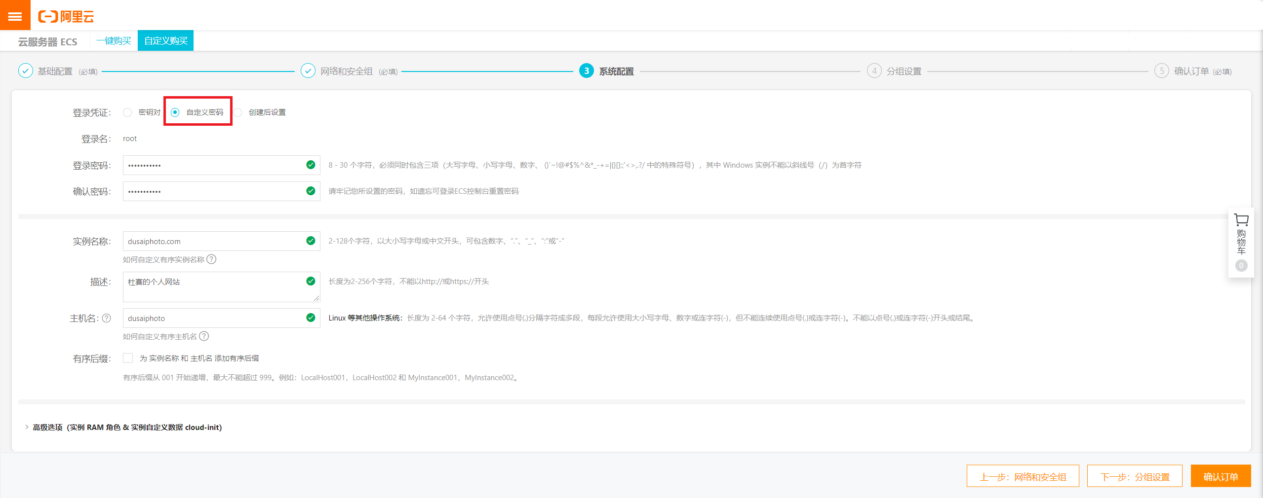
Task: Select the set after creation radio
Action: coord(238,112)
